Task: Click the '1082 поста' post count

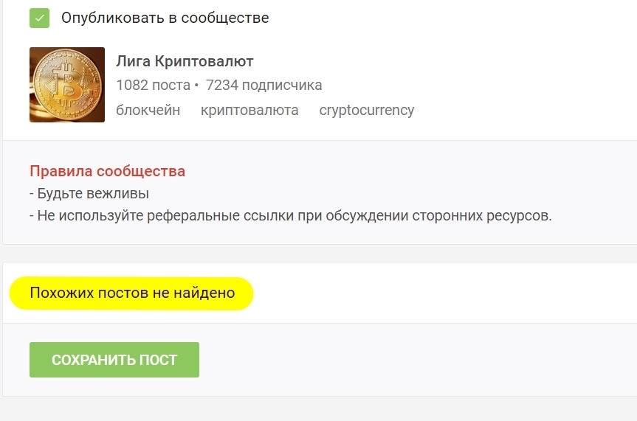Action: (x=153, y=86)
